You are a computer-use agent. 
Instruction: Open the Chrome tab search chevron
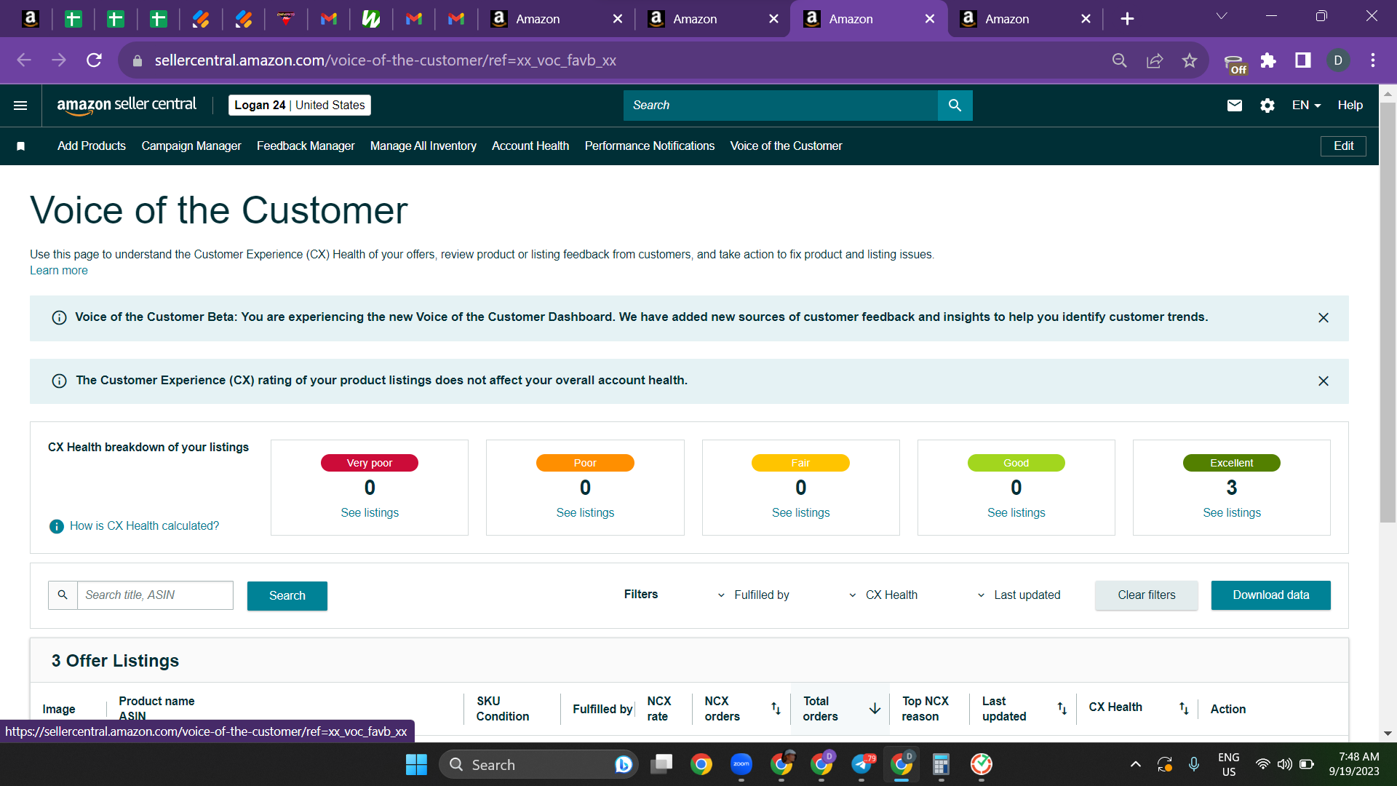coord(1222,16)
